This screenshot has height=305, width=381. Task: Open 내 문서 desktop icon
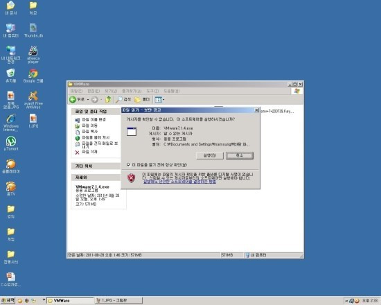coord(10,8)
